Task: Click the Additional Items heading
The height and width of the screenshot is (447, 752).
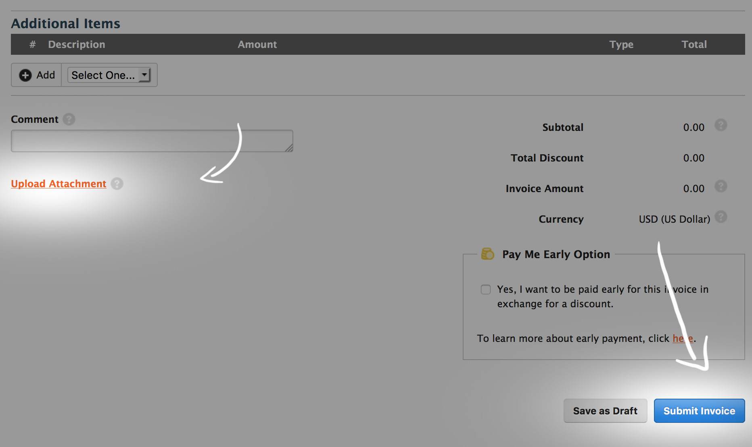Action: tap(66, 23)
